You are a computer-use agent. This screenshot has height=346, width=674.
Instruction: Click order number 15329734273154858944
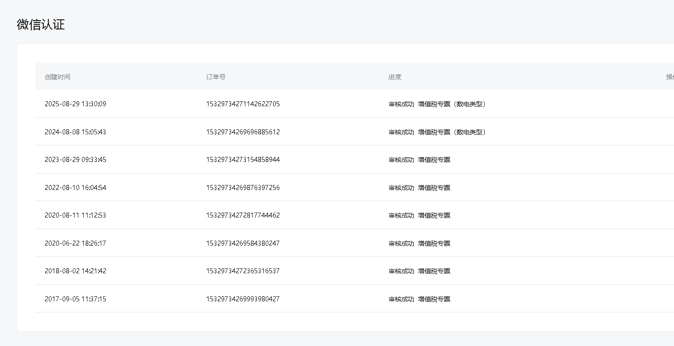(x=243, y=160)
